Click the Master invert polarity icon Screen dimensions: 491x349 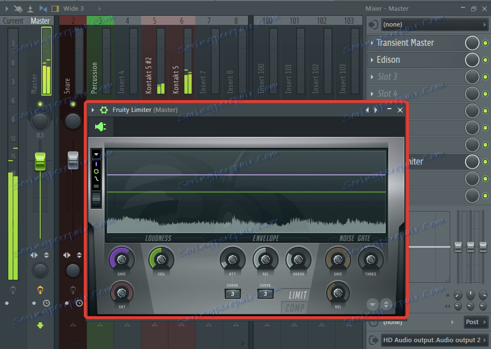[x=46, y=255]
